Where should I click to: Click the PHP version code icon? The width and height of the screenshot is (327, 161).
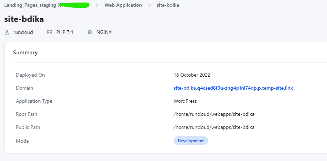(50, 32)
